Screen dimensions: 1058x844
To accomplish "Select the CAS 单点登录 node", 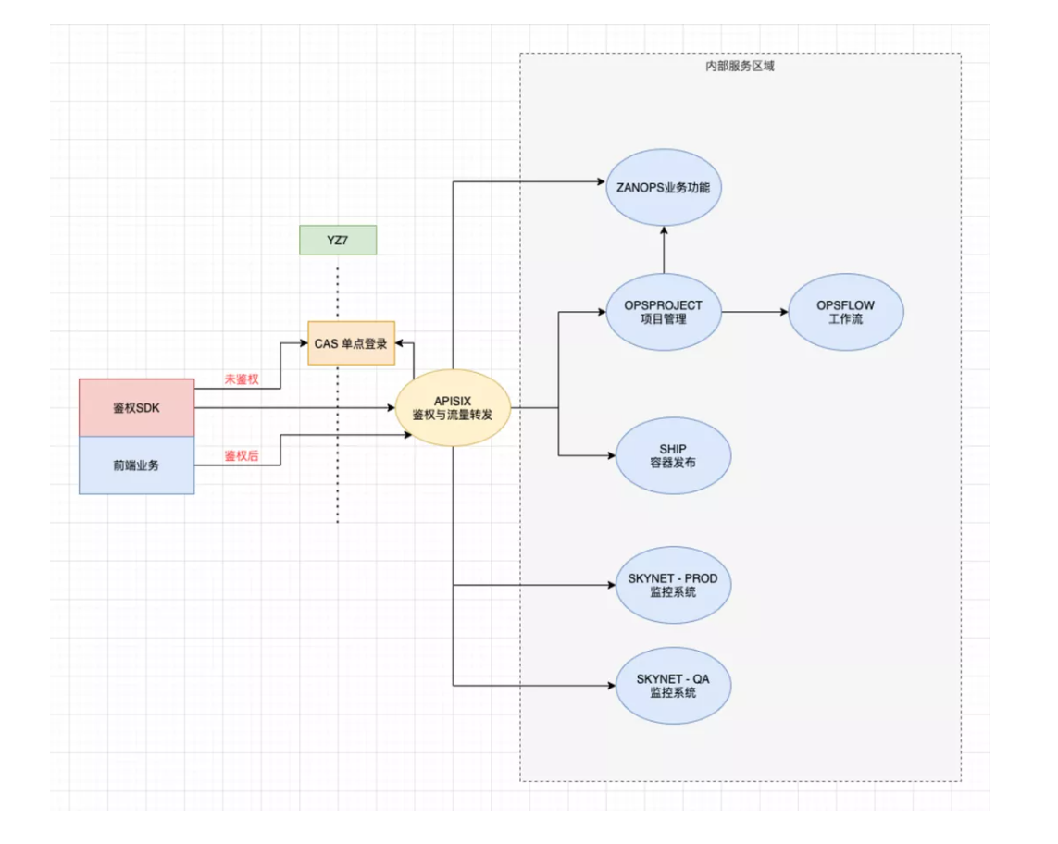I will (x=351, y=343).
